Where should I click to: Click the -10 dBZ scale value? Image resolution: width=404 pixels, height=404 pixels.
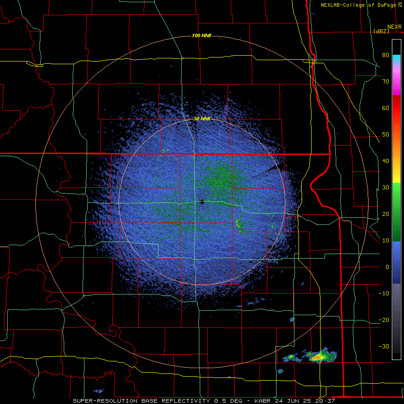pyautogui.click(x=384, y=294)
